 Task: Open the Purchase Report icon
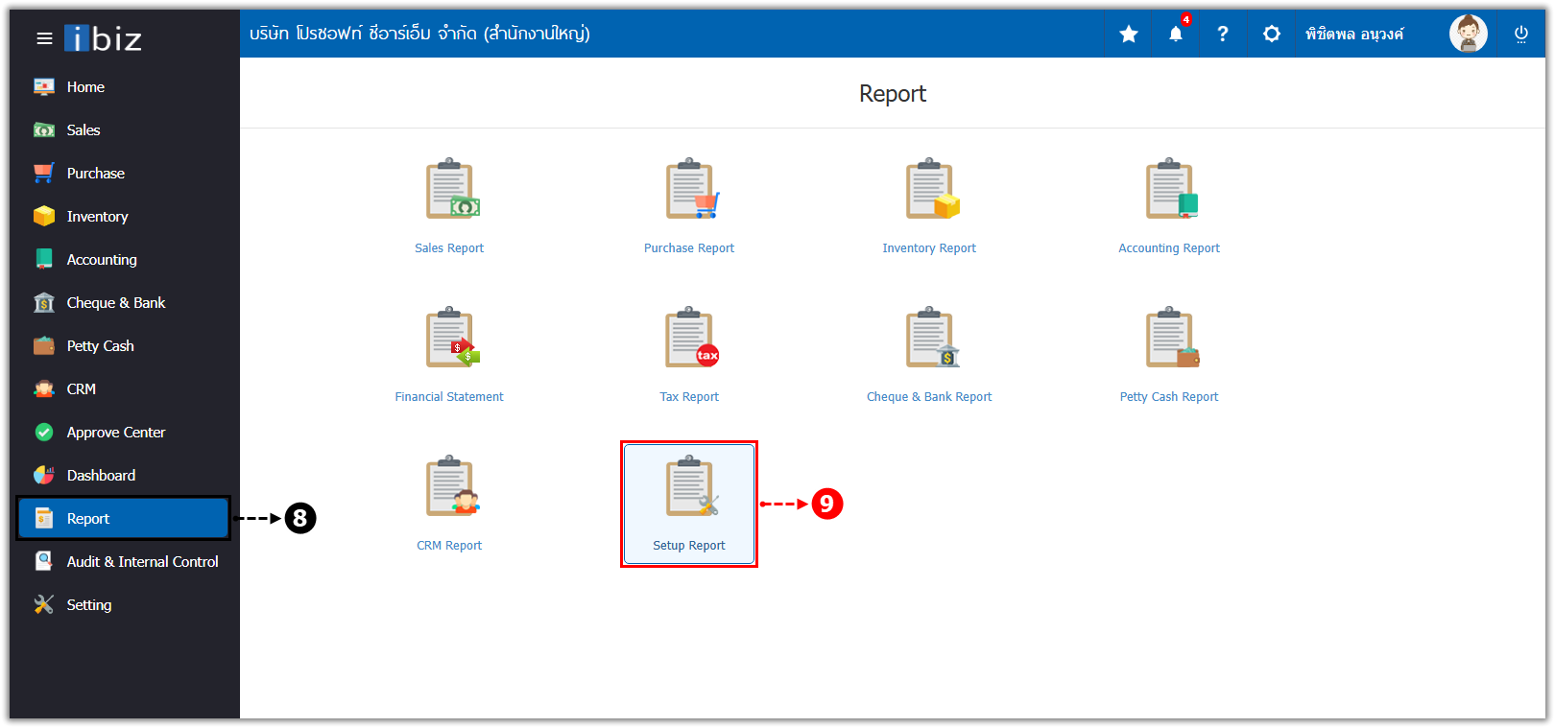pyautogui.click(x=690, y=190)
